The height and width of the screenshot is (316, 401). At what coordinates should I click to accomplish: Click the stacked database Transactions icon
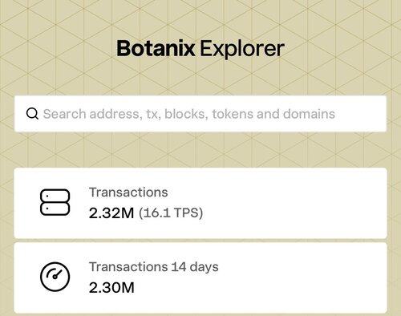click(55, 202)
